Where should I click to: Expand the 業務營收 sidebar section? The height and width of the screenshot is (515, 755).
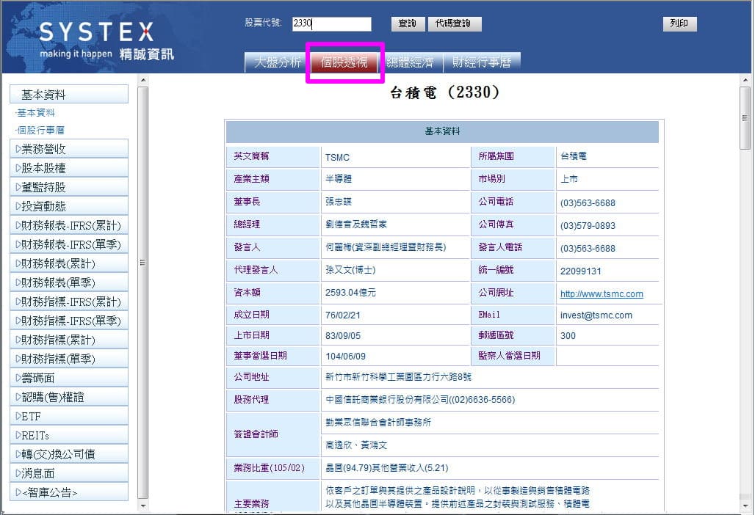[68, 149]
